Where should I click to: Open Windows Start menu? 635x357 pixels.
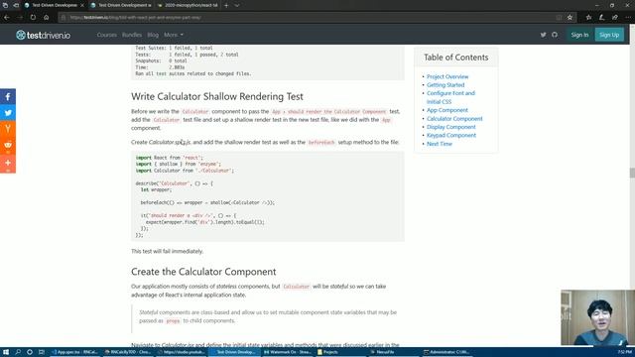(6, 352)
